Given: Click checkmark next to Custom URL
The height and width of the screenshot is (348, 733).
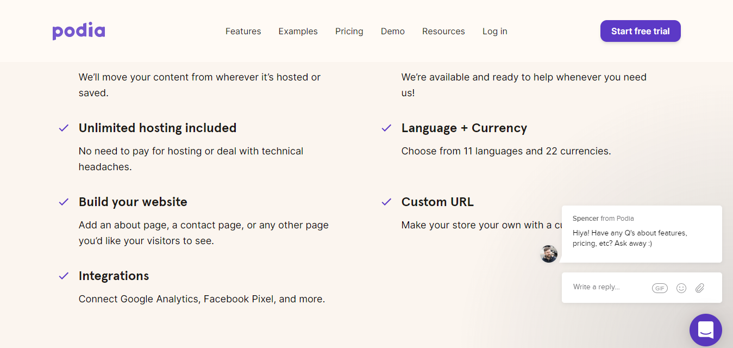Looking at the screenshot, I should point(386,202).
